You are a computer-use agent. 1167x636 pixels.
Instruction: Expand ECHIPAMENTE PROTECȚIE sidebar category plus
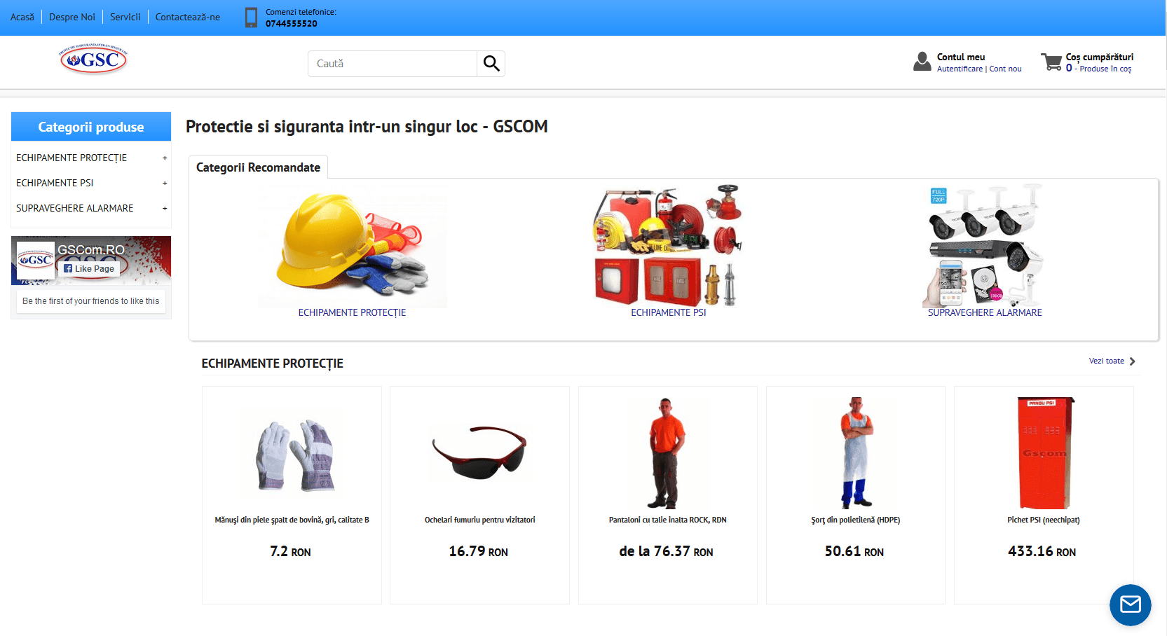(x=165, y=158)
